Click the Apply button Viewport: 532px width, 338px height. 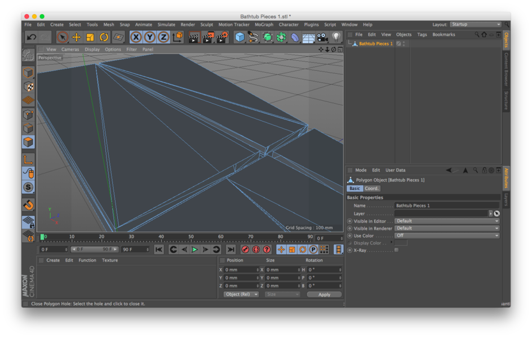[324, 294]
